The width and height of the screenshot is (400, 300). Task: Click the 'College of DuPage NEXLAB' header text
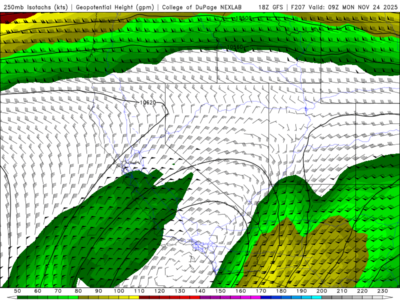(202, 7)
